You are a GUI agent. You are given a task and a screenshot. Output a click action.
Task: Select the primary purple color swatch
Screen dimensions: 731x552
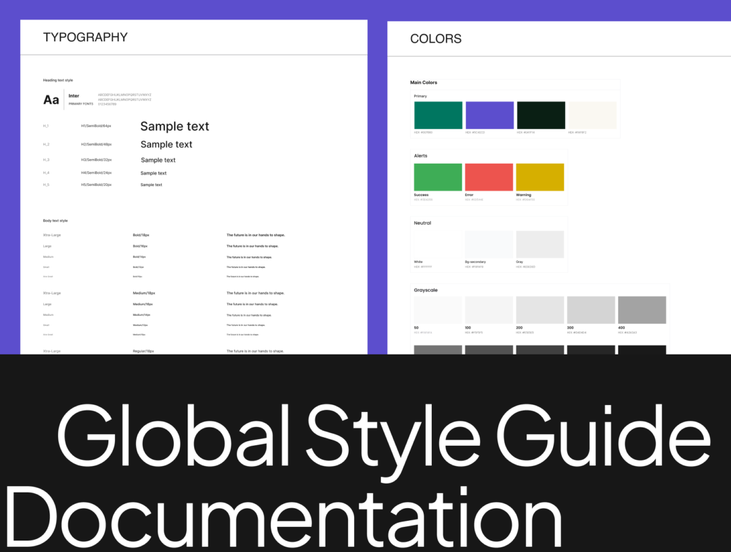489,115
